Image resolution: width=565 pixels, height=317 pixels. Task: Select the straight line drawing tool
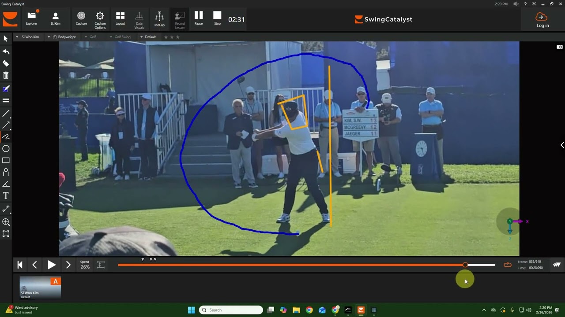(x=6, y=114)
